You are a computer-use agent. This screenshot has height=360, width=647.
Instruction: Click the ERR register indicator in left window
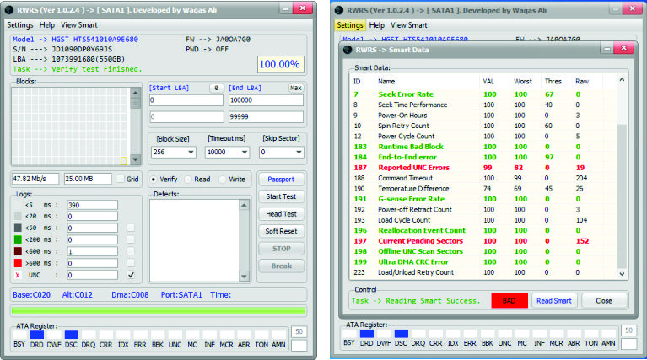click(x=140, y=335)
